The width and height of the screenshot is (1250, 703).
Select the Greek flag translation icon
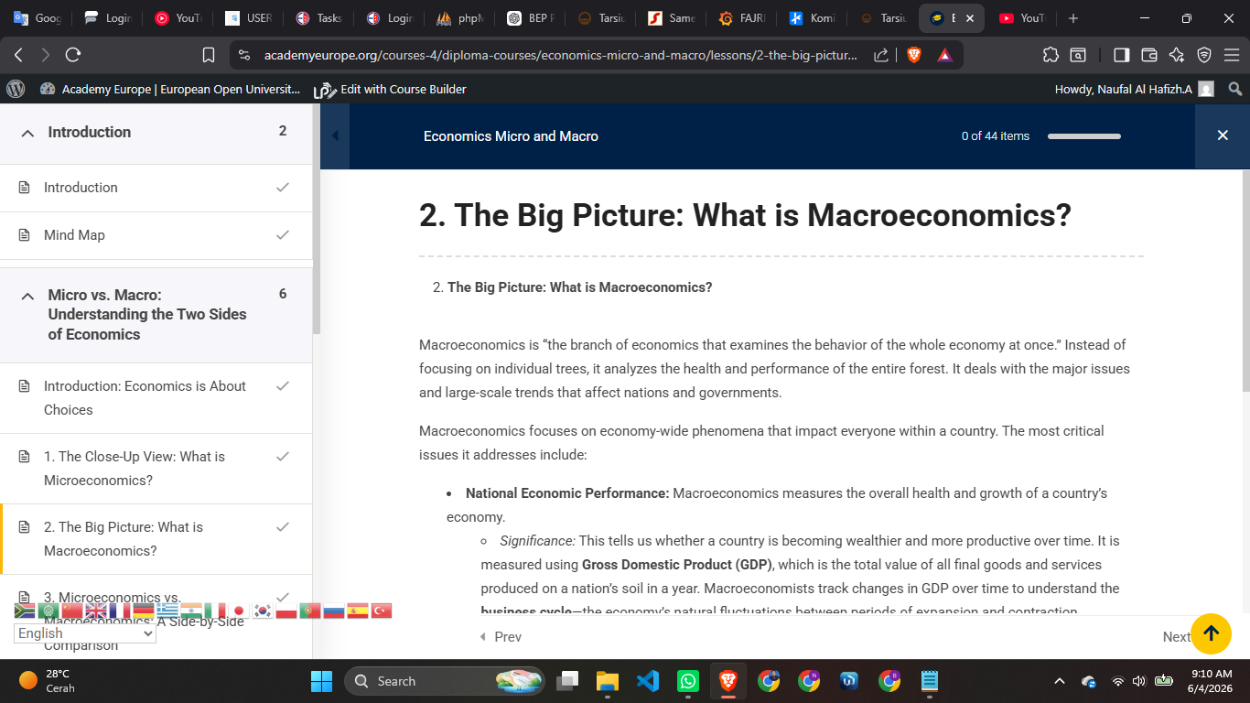pyautogui.click(x=167, y=611)
